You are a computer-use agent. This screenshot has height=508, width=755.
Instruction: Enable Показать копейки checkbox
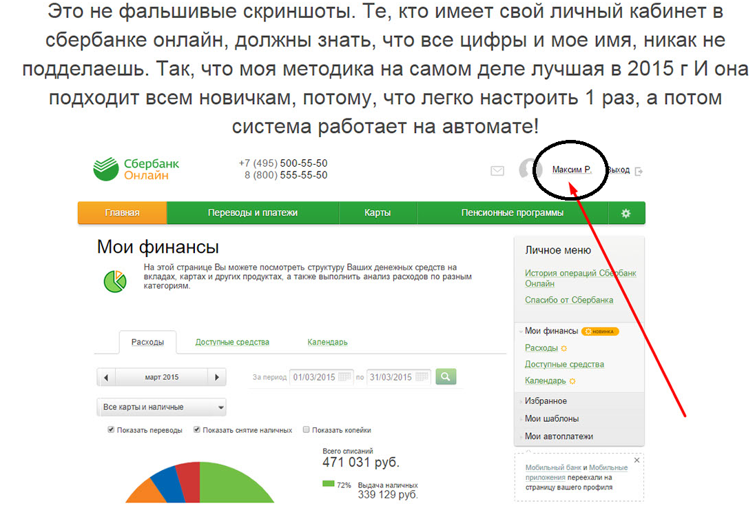pos(307,429)
